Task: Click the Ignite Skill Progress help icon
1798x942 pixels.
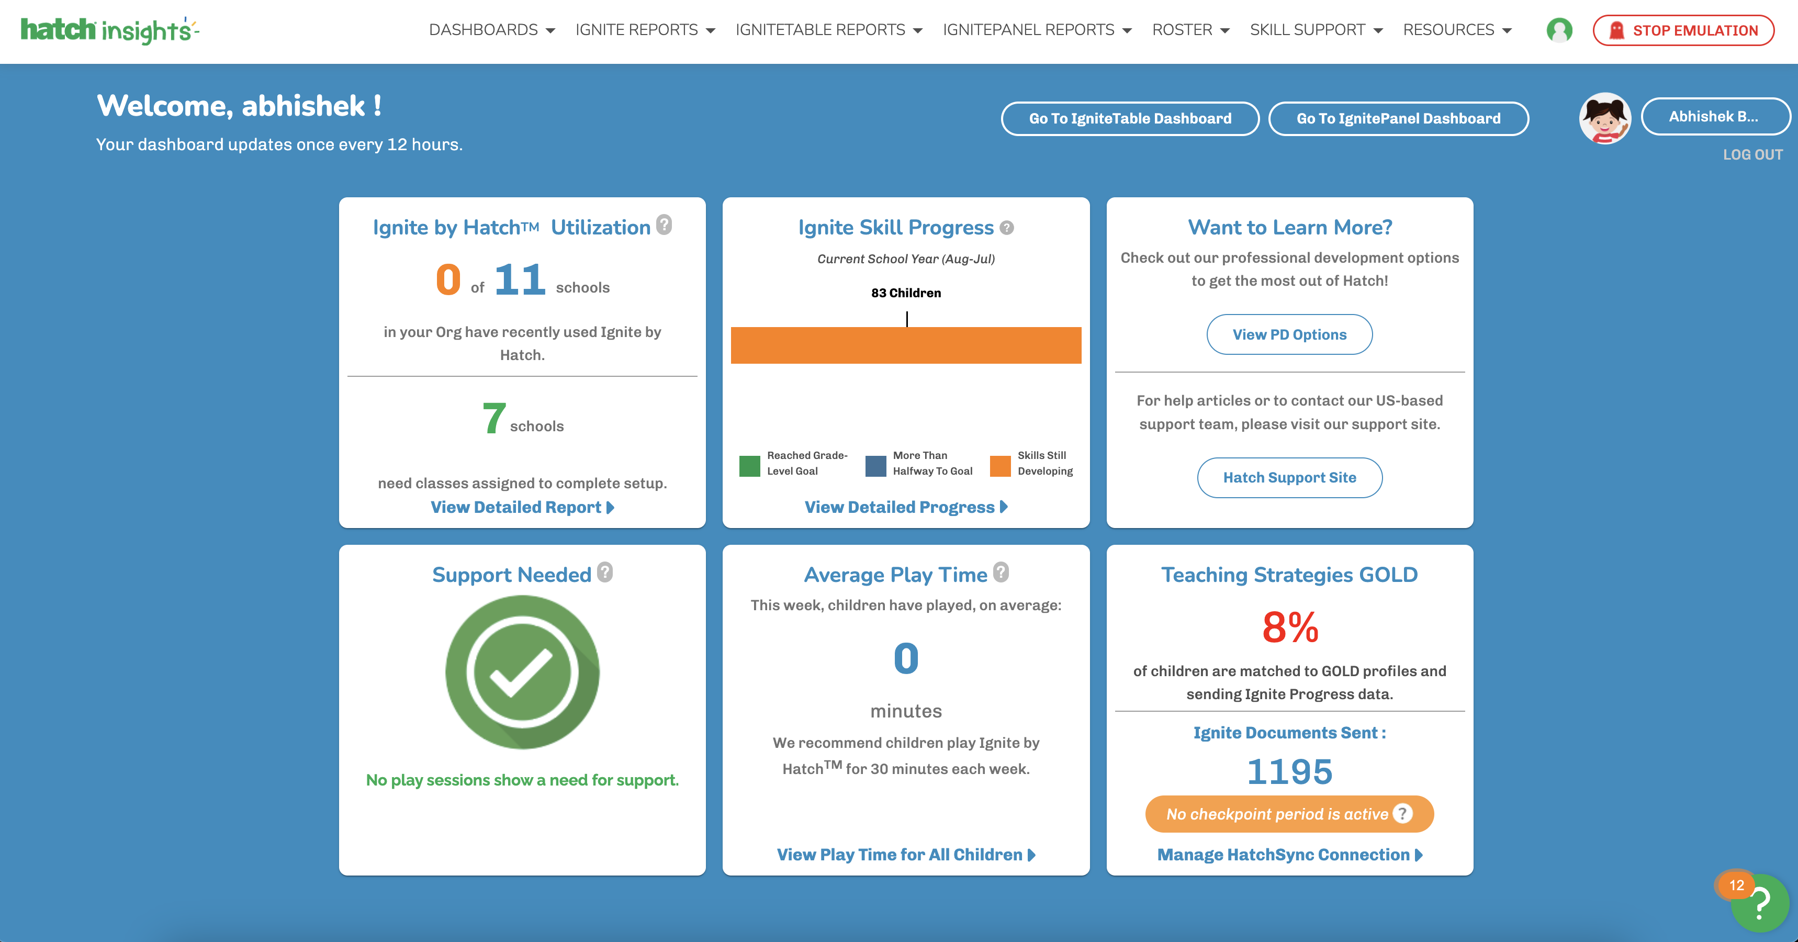Action: click(1006, 228)
